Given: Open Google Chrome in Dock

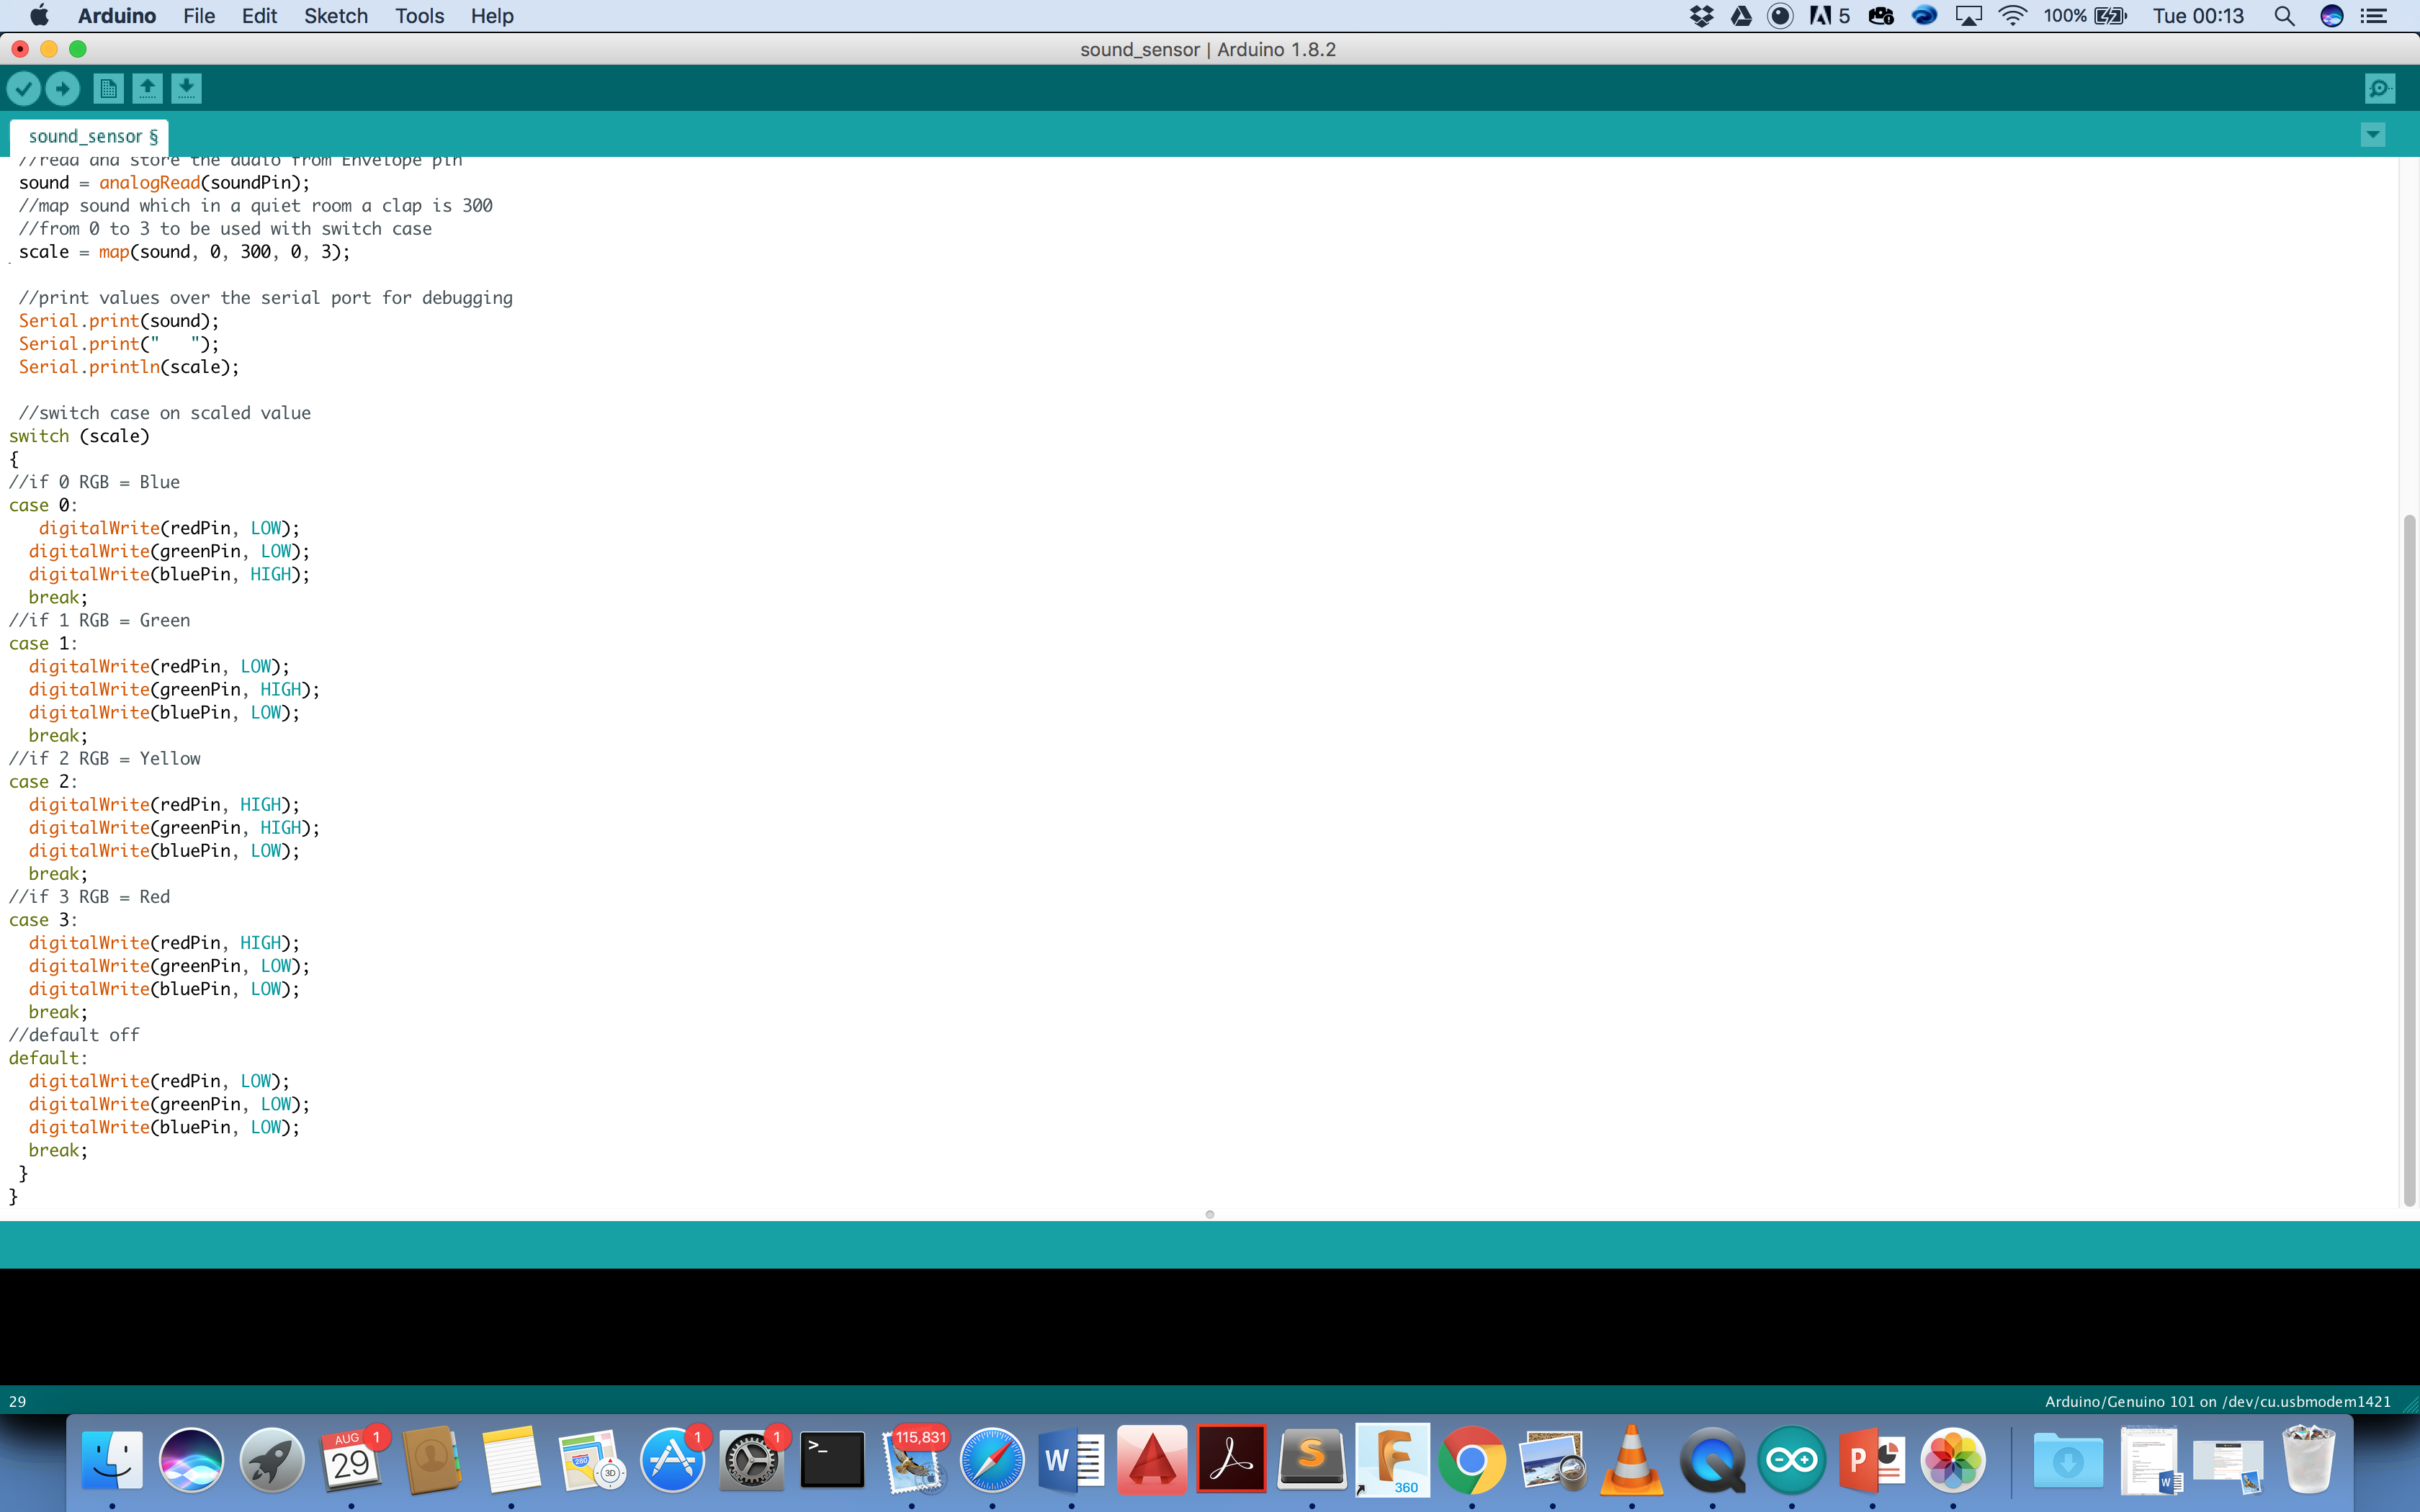Looking at the screenshot, I should [1472, 1460].
